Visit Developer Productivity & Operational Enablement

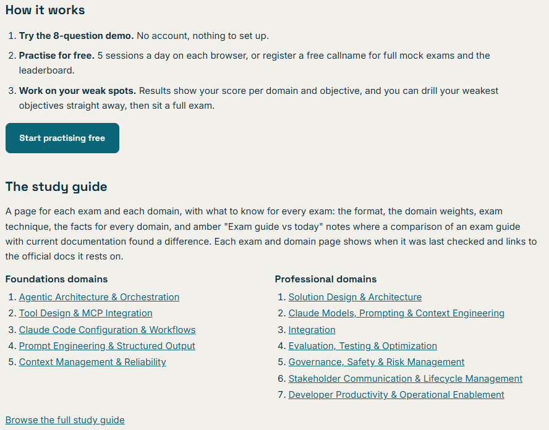(x=396, y=395)
